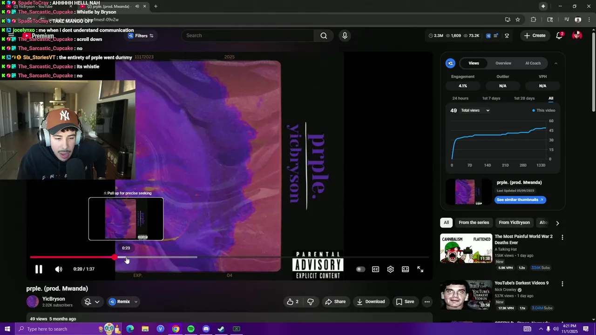Select the 24 hours range
Viewport: 596px width, 335px height.
pos(460,98)
